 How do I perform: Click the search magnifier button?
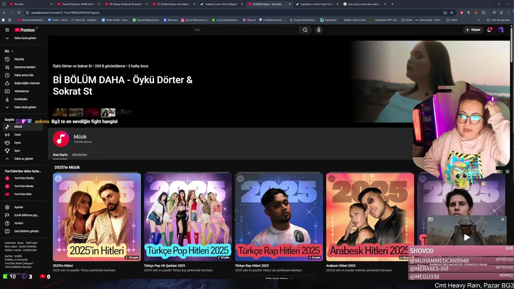pyautogui.click(x=305, y=30)
